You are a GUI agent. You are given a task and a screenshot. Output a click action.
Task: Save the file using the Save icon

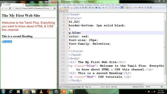click(x=65, y=8)
